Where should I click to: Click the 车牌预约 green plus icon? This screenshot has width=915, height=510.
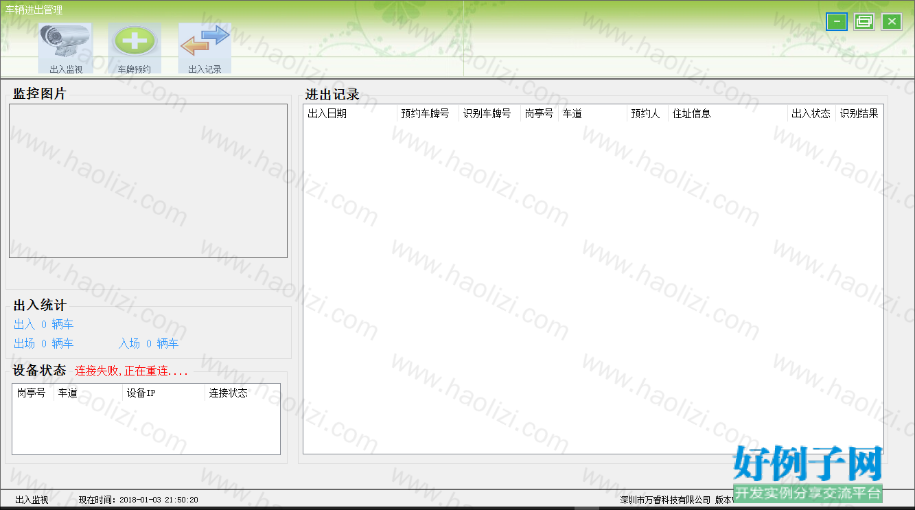135,49
